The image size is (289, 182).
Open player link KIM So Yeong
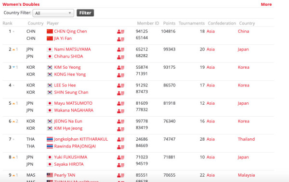pyautogui.click(x=67, y=67)
